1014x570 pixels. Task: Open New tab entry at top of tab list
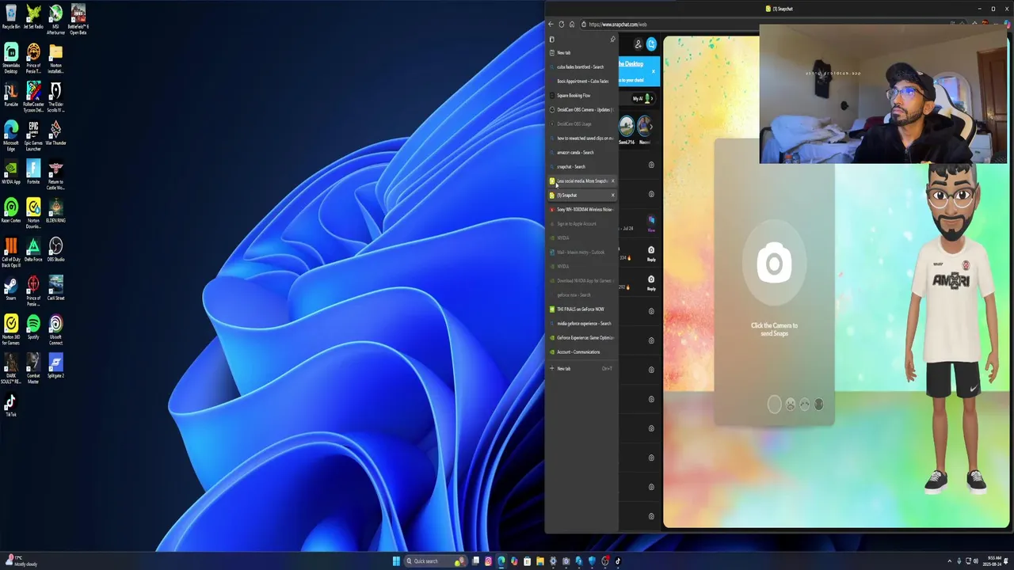[x=582, y=52]
